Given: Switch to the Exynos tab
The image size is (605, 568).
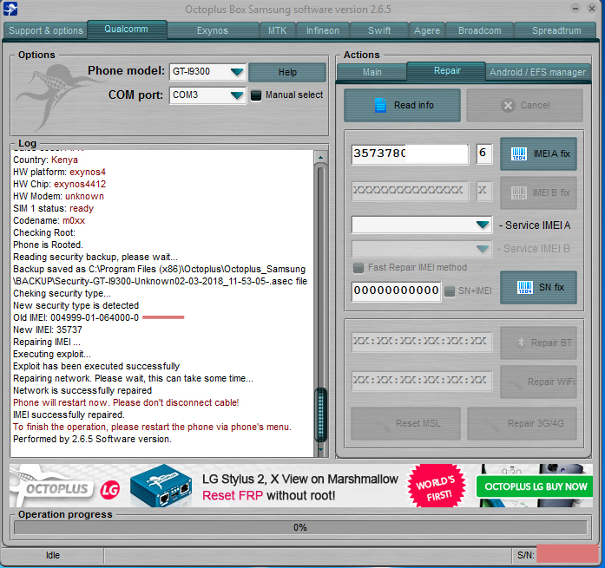Looking at the screenshot, I should (x=212, y=30).
